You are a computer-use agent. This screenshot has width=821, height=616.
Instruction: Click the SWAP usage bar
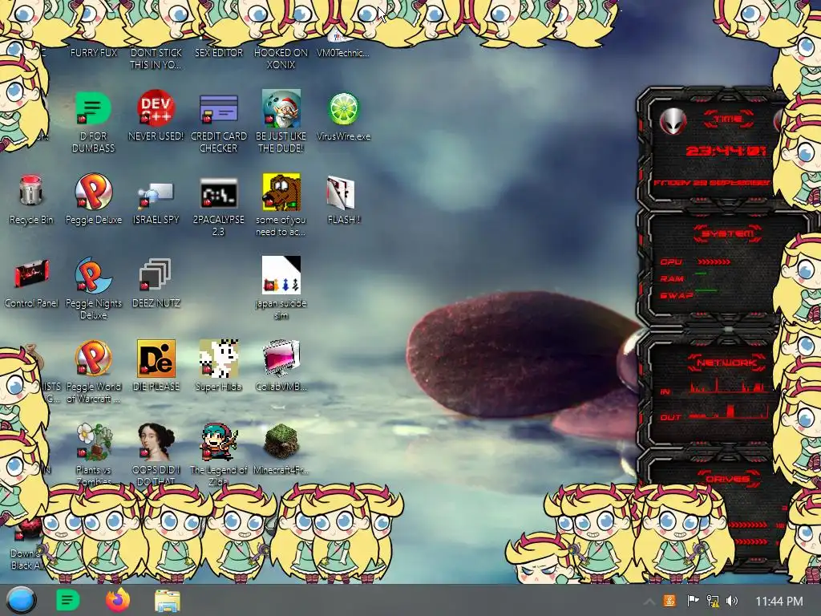pyautogui.click(x=706, y=290)
